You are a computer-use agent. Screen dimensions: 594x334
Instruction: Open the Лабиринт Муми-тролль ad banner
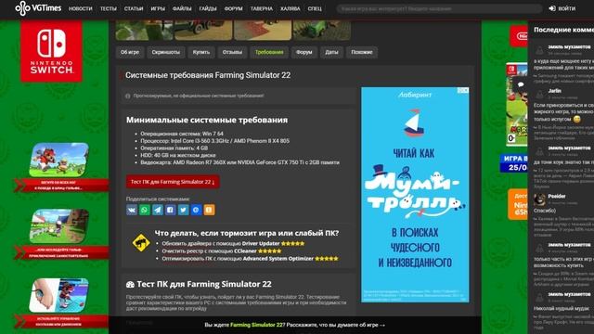[x=415, y=195]
